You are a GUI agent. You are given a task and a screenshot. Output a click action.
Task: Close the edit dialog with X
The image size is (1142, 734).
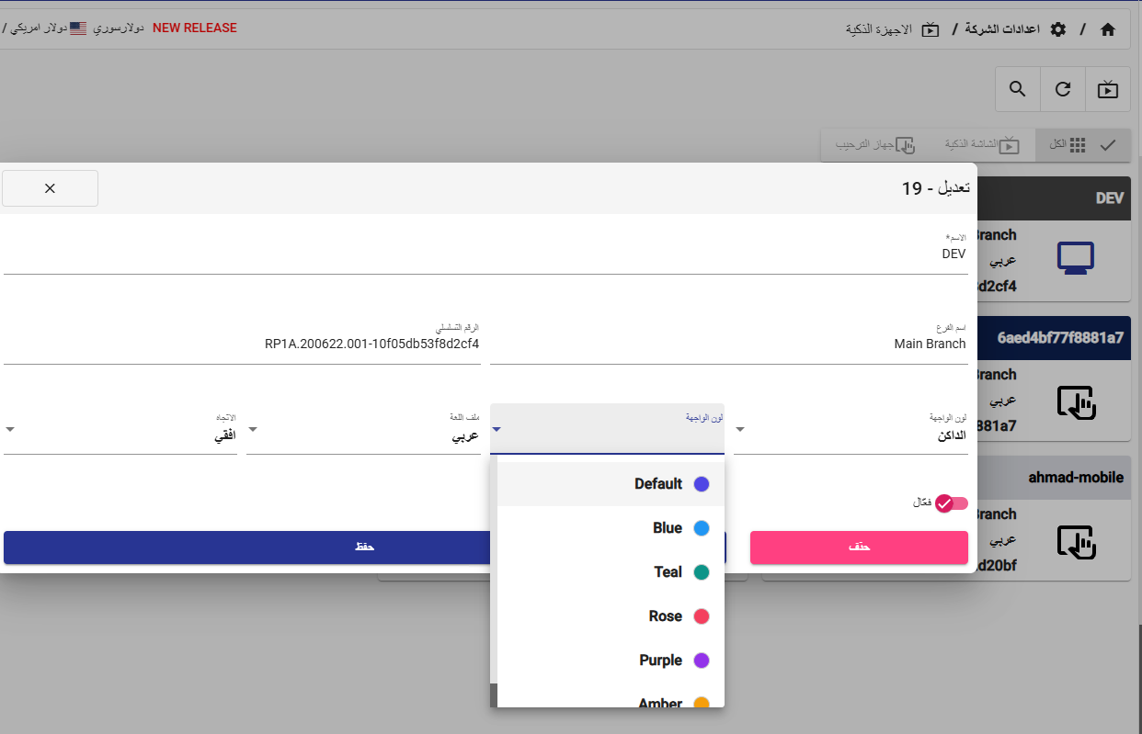coord(51,188)
